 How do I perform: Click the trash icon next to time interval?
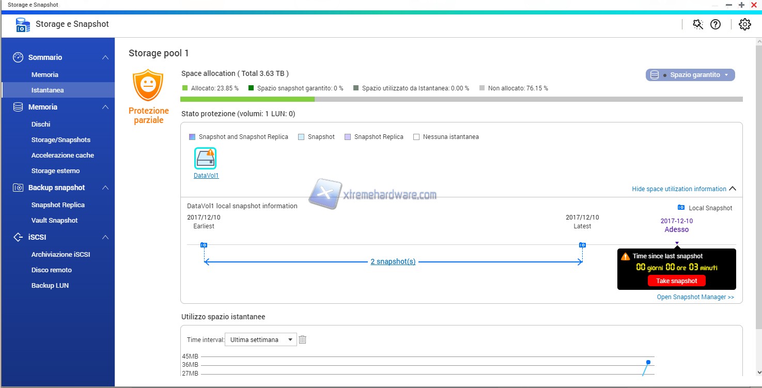(x=303, y=339)
